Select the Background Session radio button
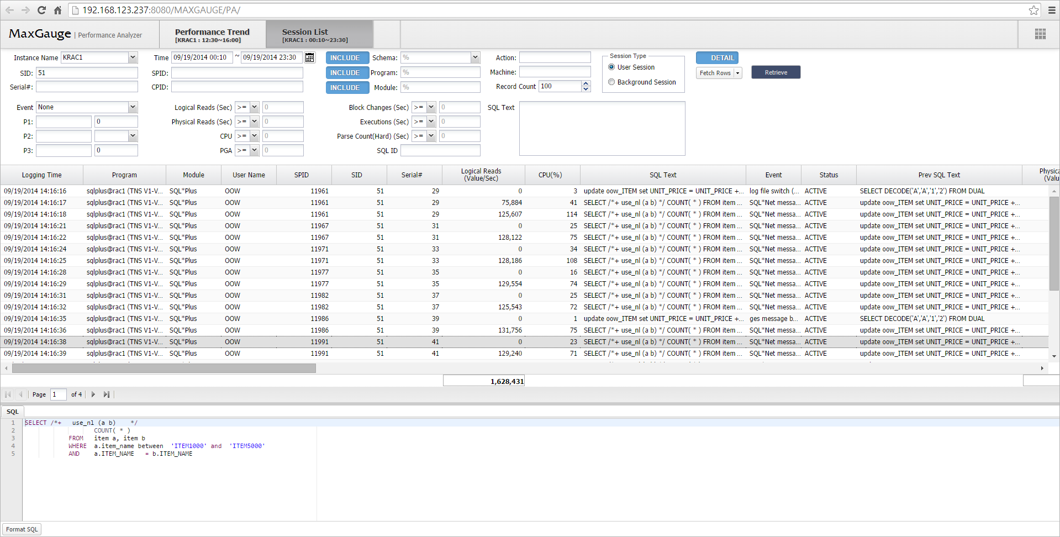Screen dimensions: 1060x537 [x=611, y=82]
